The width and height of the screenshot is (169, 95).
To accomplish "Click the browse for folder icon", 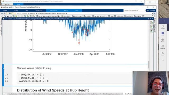I will click(x=10, y=13).
